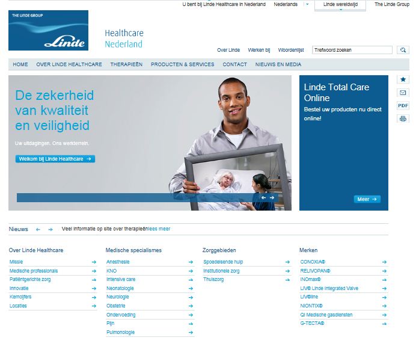416x346 pixels.
Task: Focus the Trefwoord zoeken search field
Action: (x=352, y=50)
